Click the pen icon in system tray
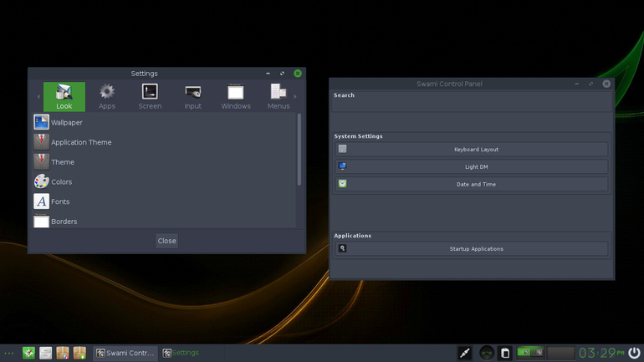The width and height of the screenshot is (644, 362). 465,353
